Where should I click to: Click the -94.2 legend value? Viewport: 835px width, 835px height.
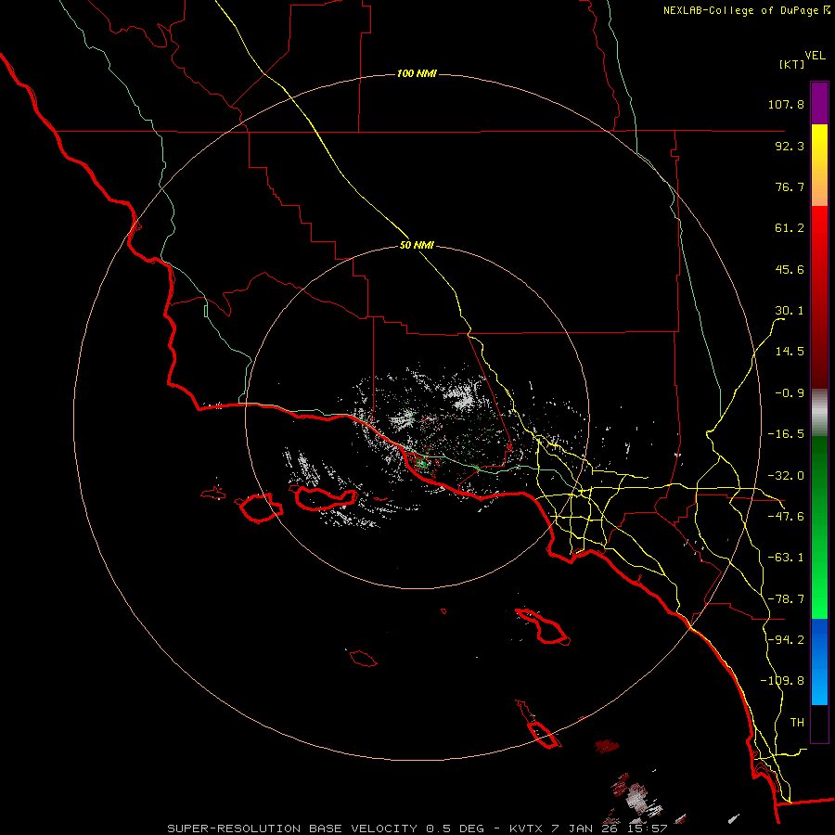pos(786,639)
